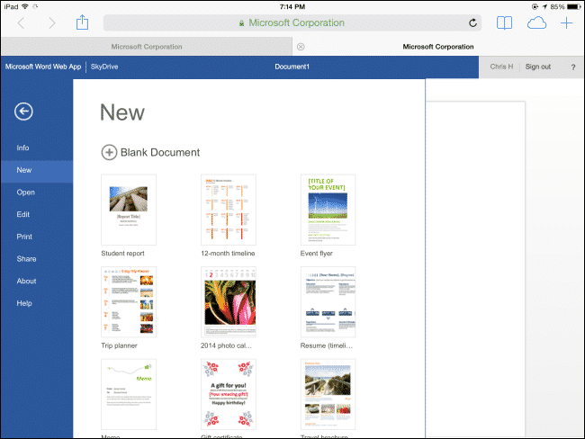This screenshot has height=439, width=585.
Task: Choose the Event flyer template thumbnail
Action: click(x=328, y=210)
